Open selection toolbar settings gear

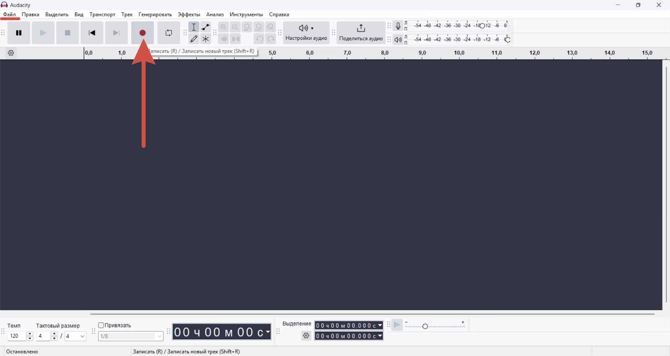(307, 336)
